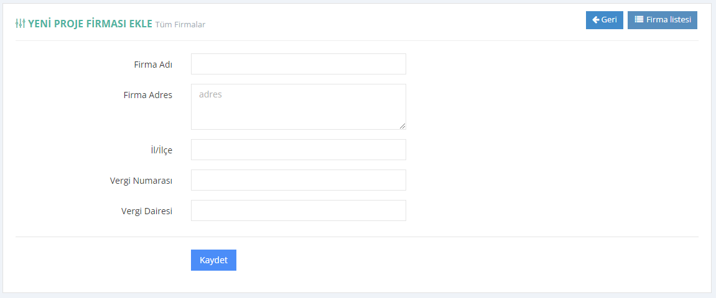716x298 pixels.
Task: Click the Vergi Dairesi label
Action: 147,211
